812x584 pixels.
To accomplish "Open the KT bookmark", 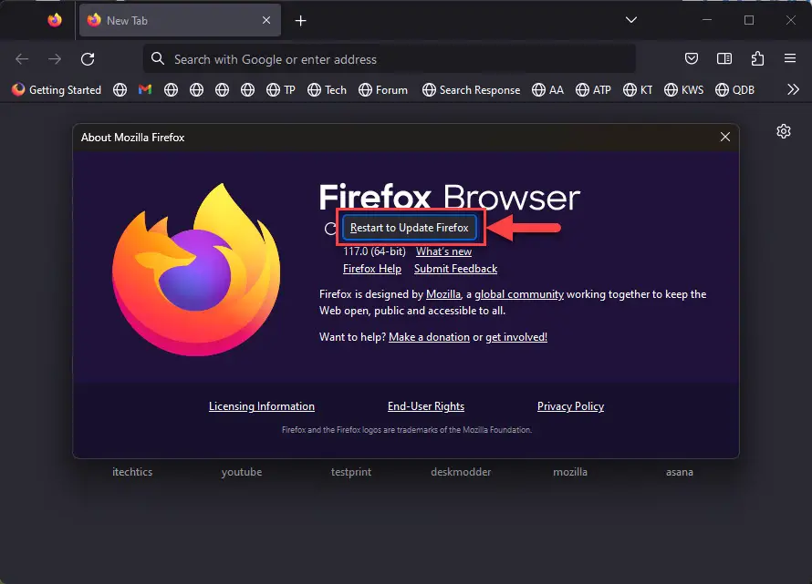I will tap(638, 90).
